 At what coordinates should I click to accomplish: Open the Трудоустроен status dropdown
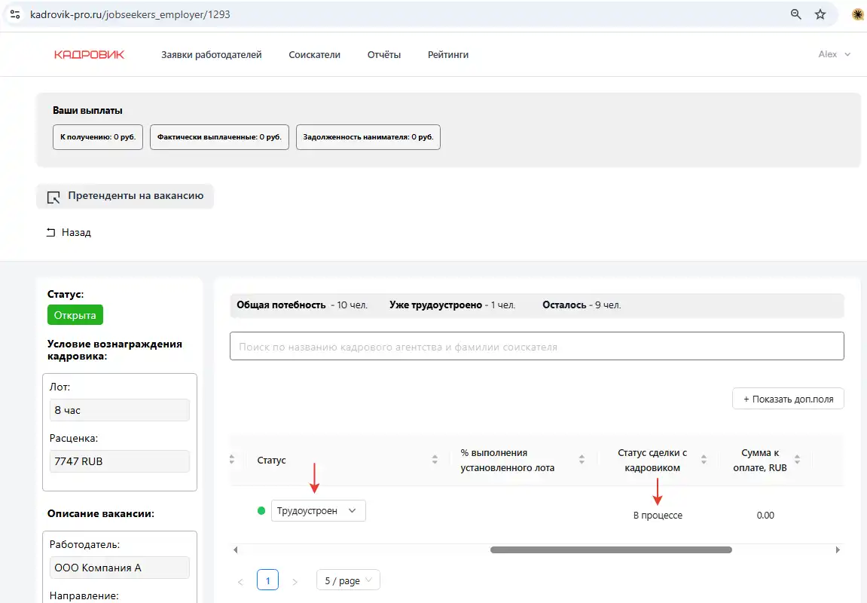pyautogui.click(x=318, y=510)
